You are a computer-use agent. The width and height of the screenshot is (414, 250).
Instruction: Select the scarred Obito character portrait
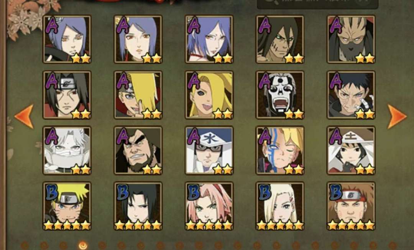(x=351, y=95)
